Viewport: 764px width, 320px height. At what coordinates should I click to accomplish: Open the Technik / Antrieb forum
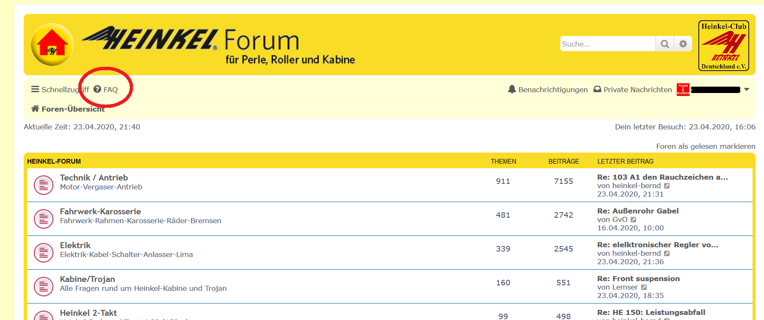(94, 178)
